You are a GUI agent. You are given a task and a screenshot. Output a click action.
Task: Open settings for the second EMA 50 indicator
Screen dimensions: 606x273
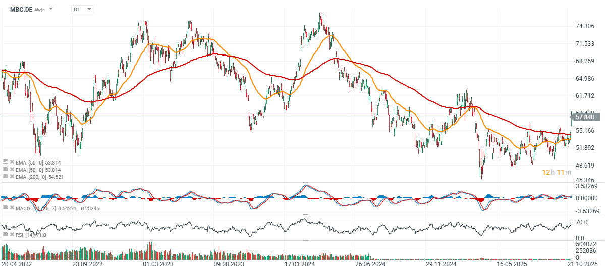(x=5, y=170)
